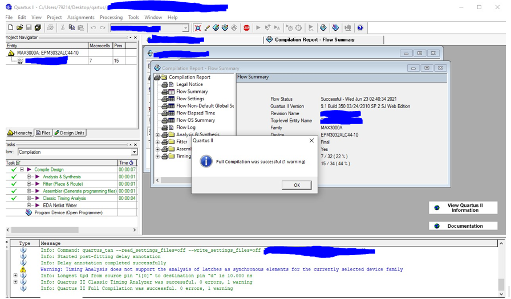Click Program Device programmer icon in Tasks
This screenshot has height=299, width=511.
click(x=29, y=212)
